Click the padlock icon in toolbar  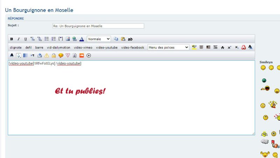pos(54,55)
